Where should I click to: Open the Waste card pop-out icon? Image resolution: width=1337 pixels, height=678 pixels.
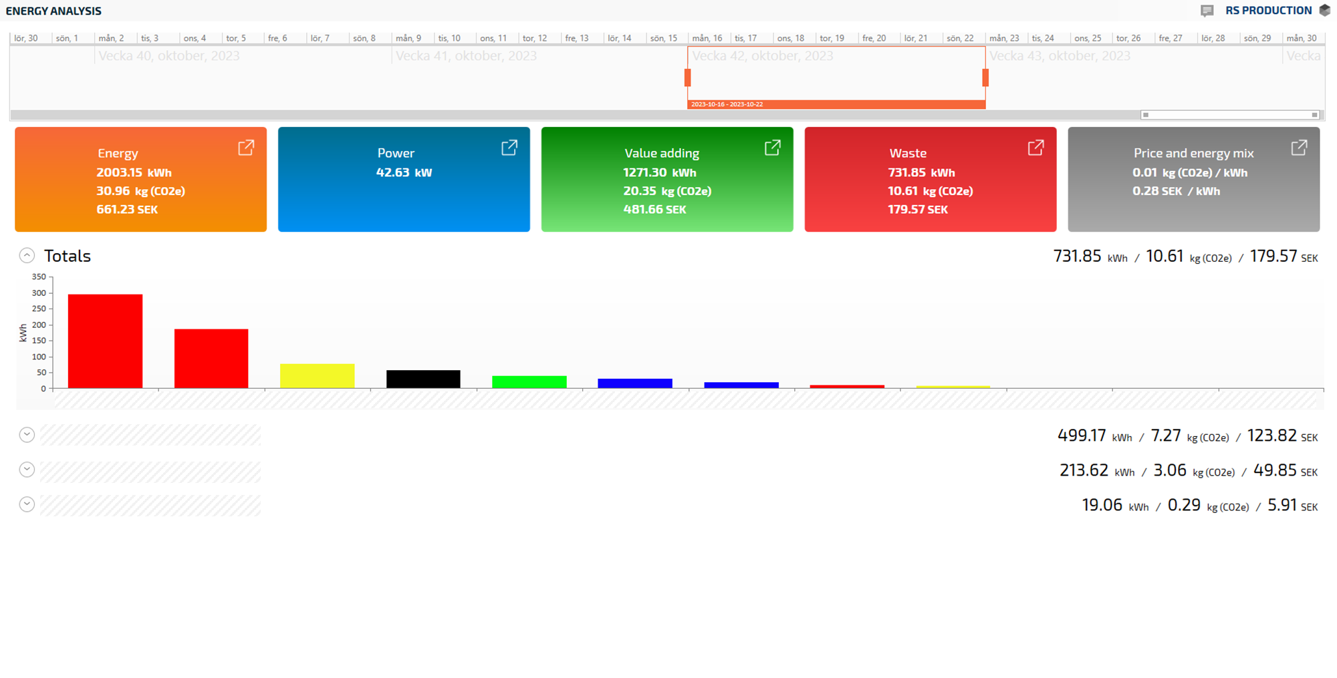(x=1036, y=148)
